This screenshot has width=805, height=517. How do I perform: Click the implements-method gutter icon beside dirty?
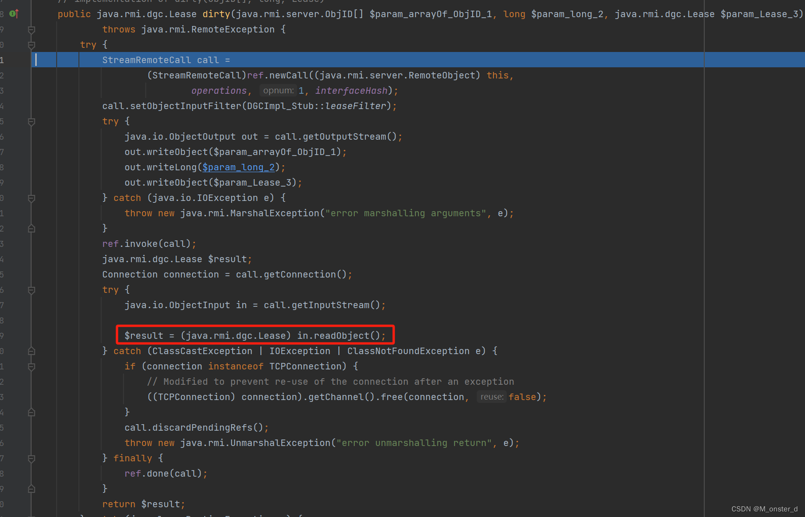coord(14,14)
